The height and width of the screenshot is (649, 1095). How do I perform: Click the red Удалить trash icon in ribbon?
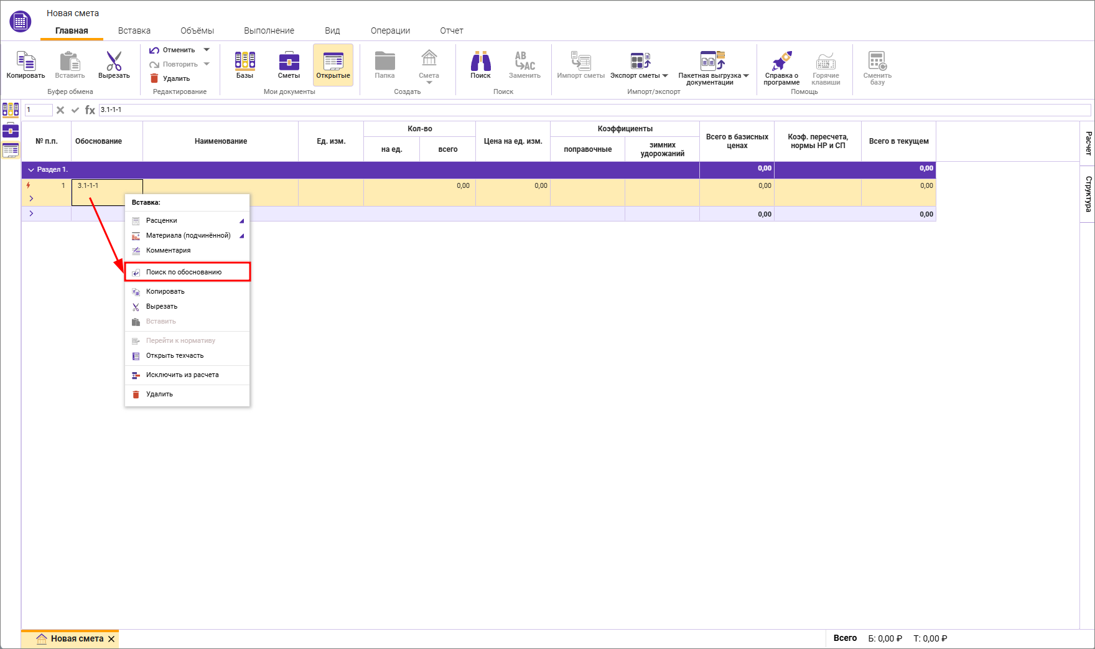click(154, 78)
